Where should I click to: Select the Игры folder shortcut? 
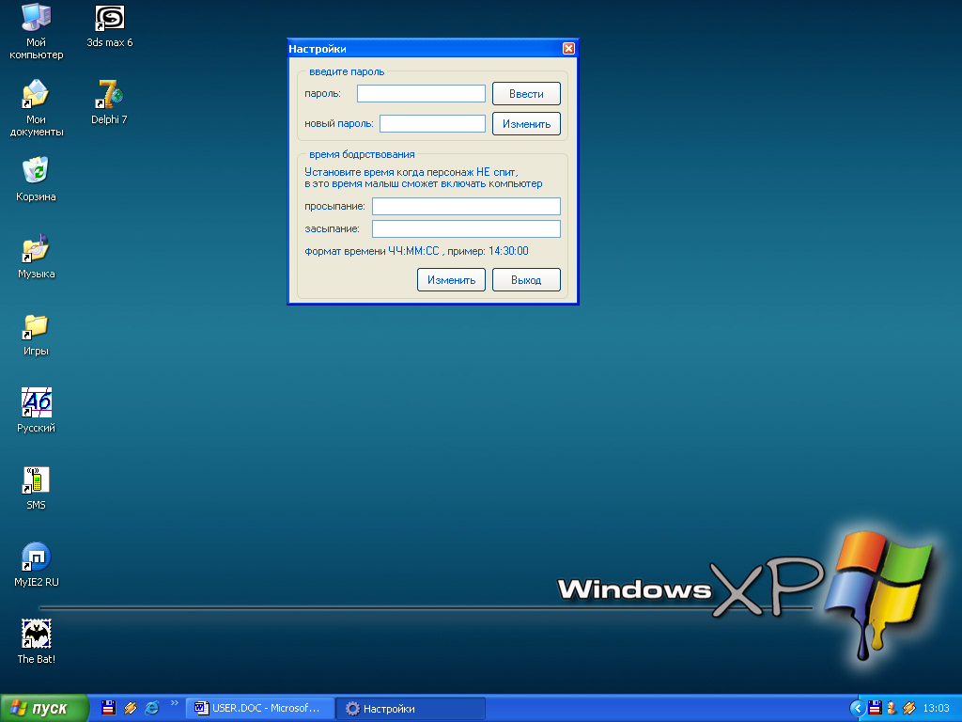[x=37, y=334]
